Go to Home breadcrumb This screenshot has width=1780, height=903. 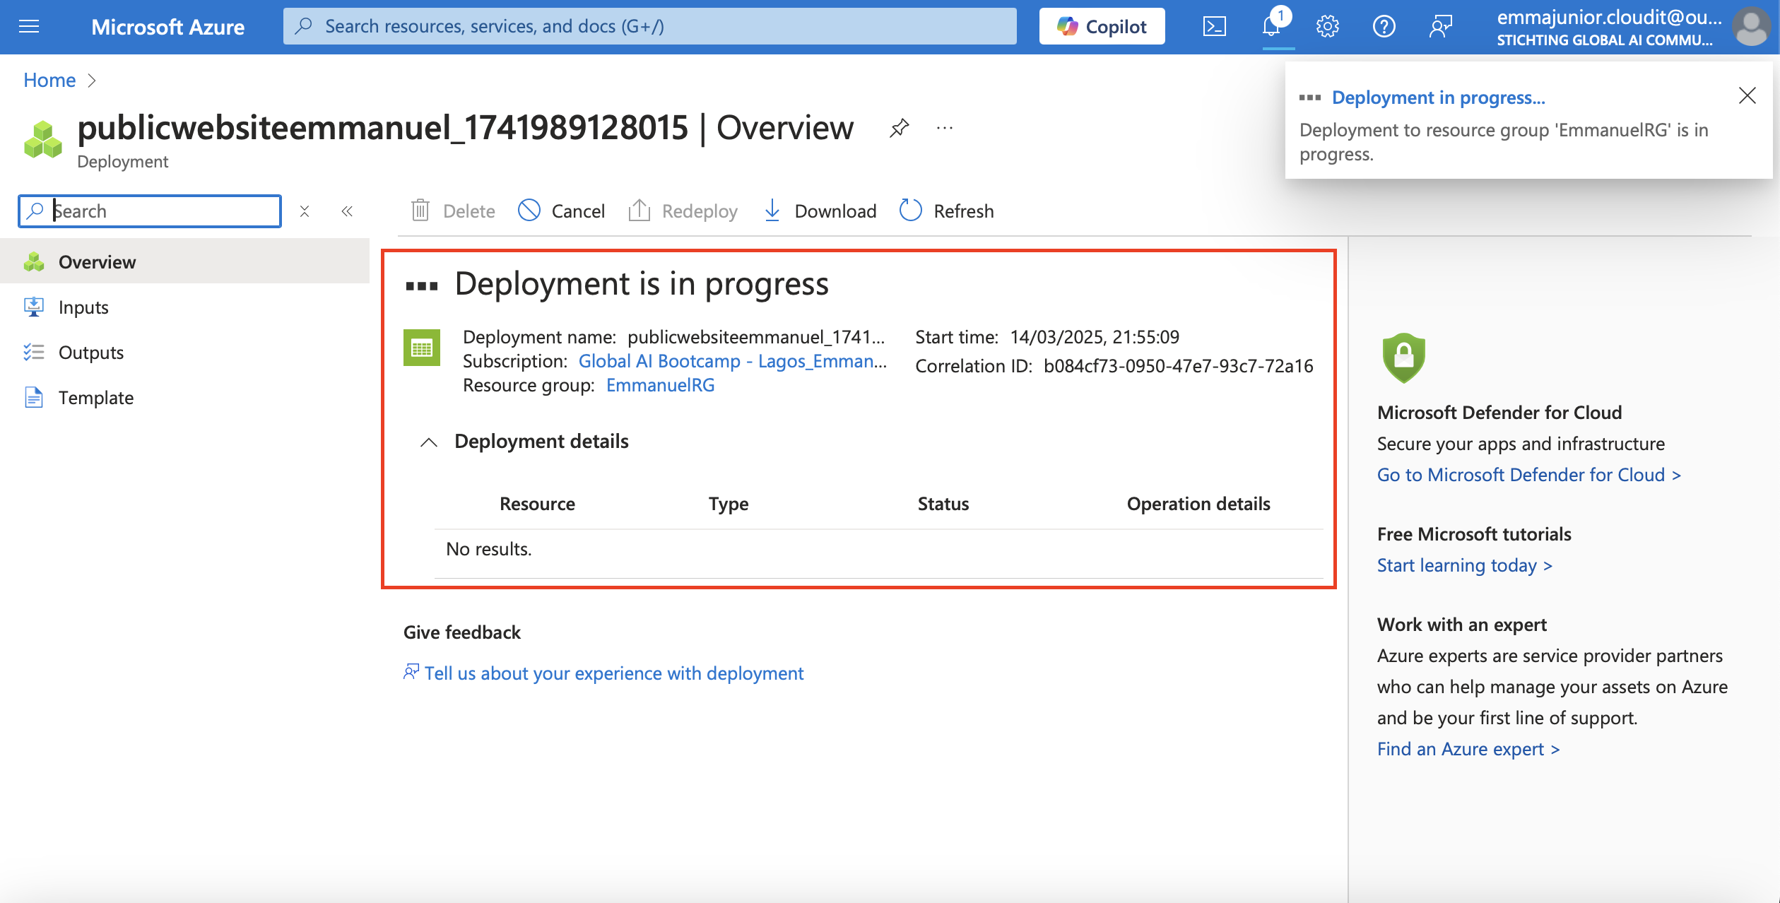pyautogui.click(x=49, y=80)
